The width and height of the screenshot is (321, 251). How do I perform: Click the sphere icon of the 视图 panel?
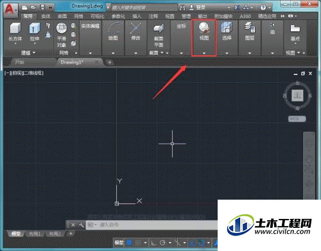tap(204, 28)
